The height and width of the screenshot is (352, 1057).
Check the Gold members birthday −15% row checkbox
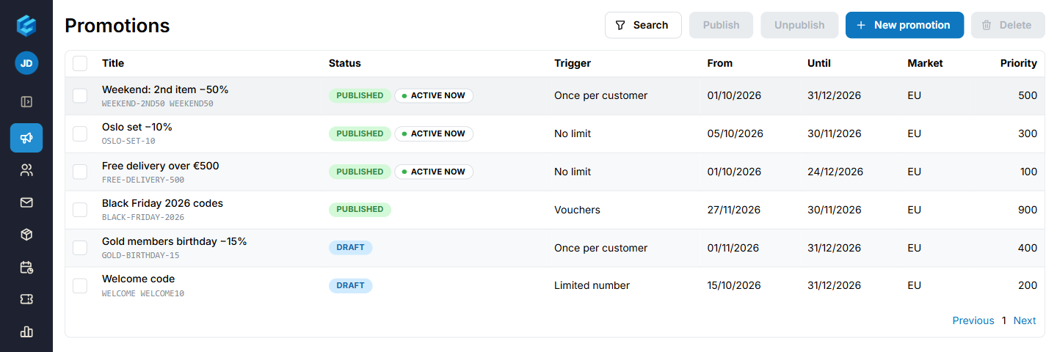pos(80,248)
